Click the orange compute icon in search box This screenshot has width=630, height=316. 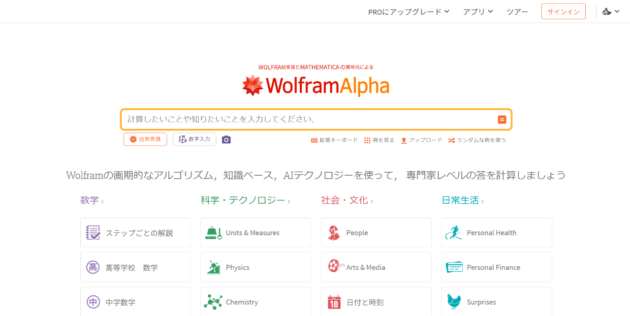pos(502,120)
